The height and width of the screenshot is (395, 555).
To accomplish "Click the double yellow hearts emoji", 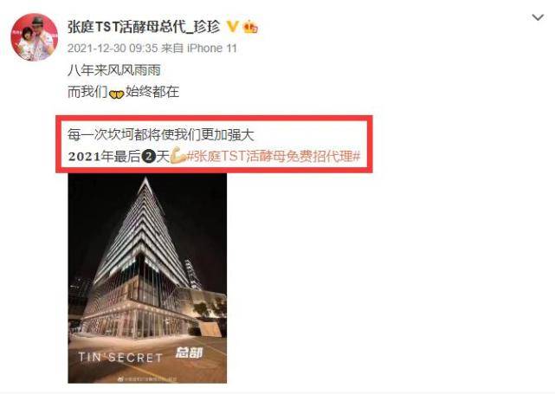I will (x=116, y=94).
